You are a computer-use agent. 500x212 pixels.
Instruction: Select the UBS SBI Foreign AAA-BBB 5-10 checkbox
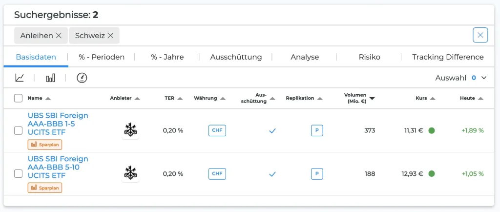coord(19,173)
